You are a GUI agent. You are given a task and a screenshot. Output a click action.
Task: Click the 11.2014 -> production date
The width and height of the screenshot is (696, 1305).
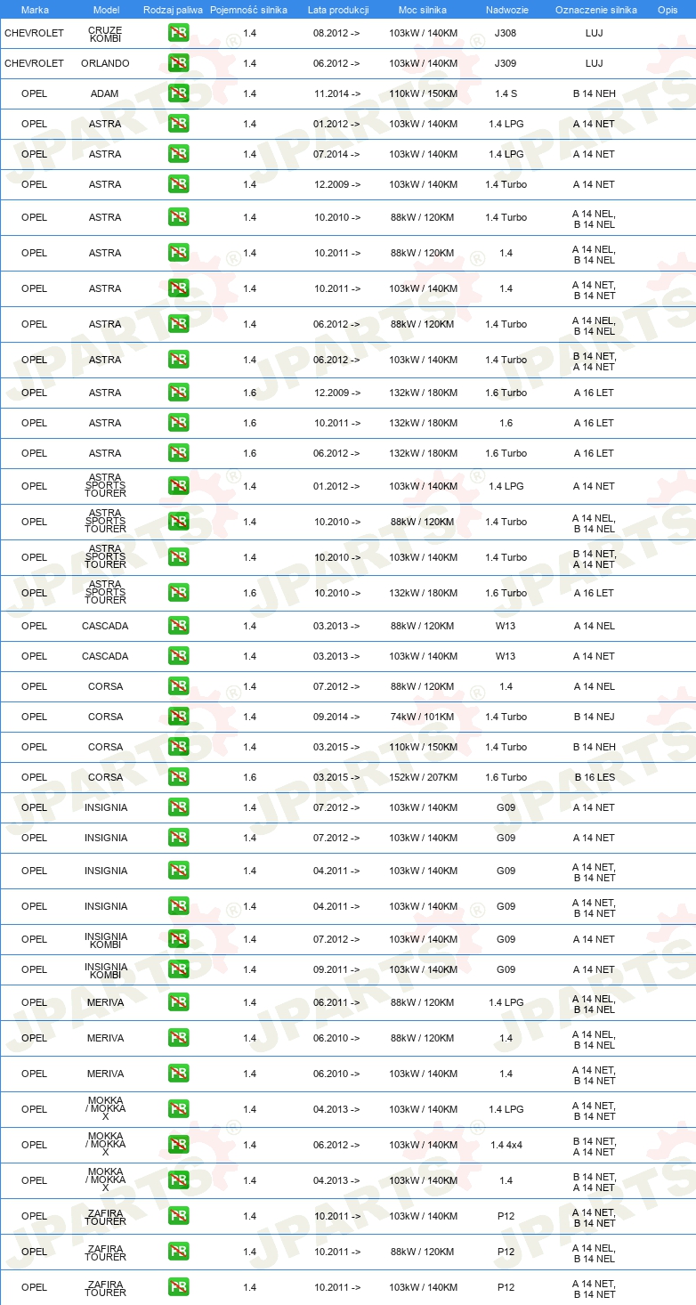[337, 93]
